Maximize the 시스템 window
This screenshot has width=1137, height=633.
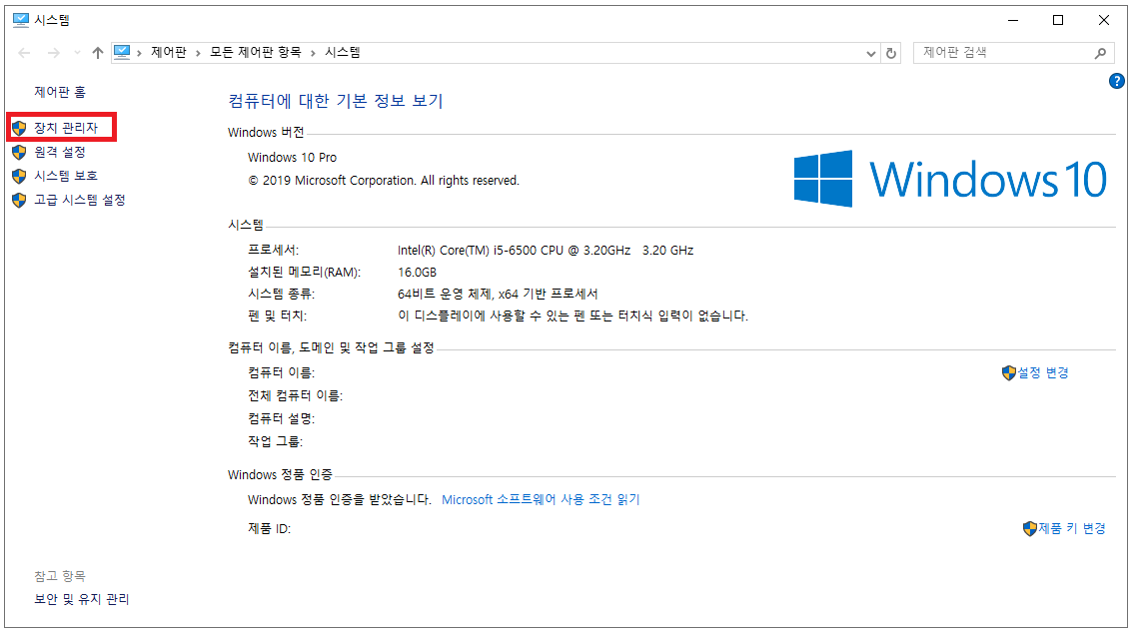click(1058, 20)
